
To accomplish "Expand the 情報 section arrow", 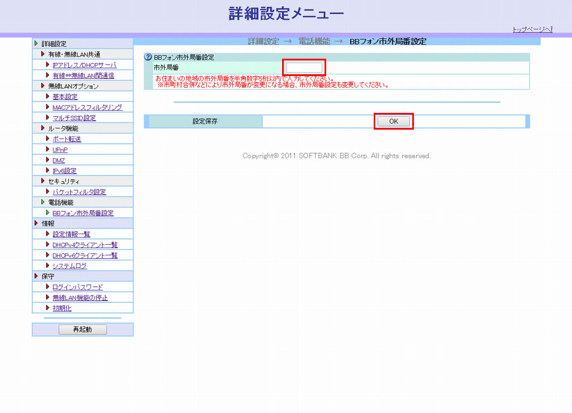I will pos(37,224).
